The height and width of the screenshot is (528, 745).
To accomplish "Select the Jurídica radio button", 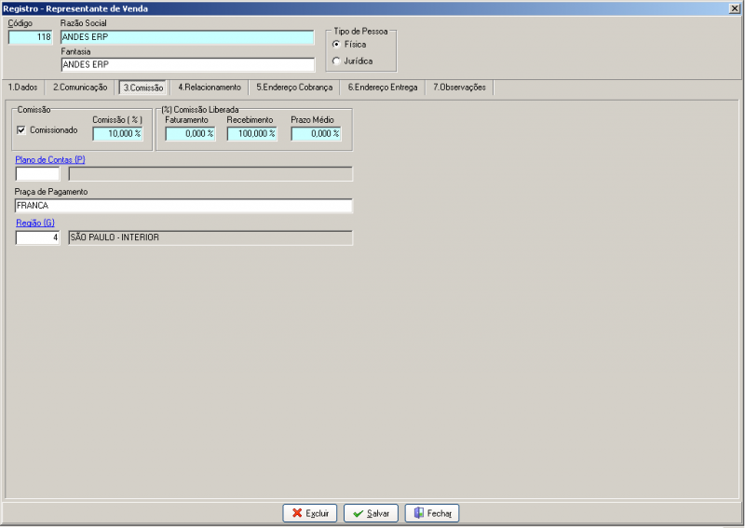I will (336, 61).
